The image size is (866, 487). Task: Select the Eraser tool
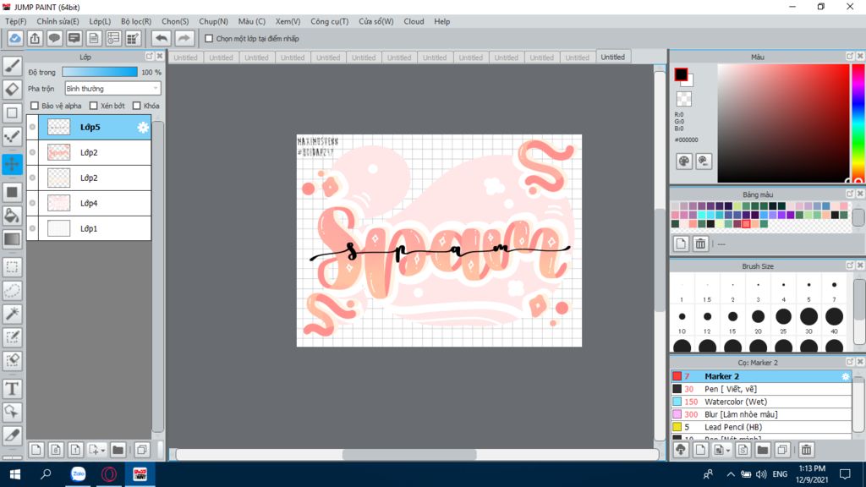12,89
